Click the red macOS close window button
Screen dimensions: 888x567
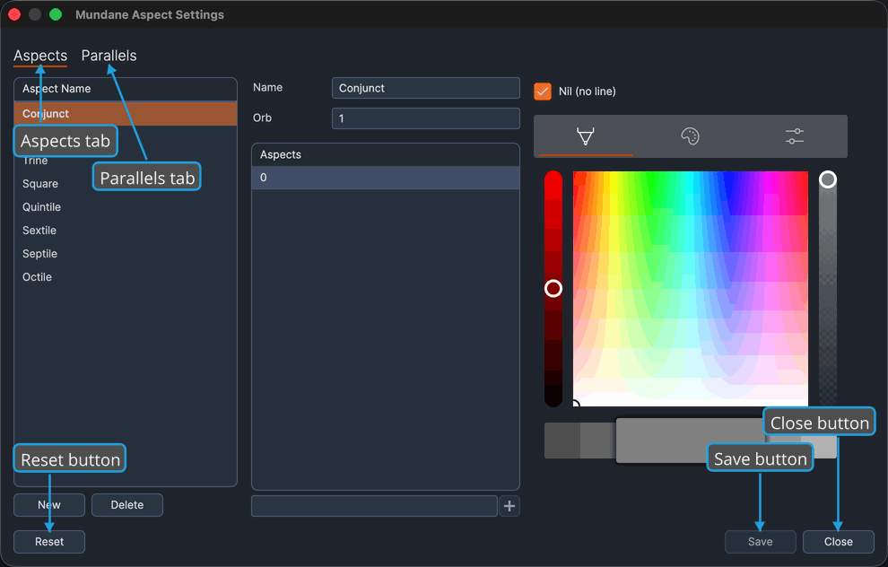pos(14,14)
